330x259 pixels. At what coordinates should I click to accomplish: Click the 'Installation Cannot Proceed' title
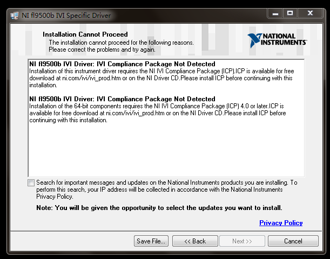(x=85, y=34)
